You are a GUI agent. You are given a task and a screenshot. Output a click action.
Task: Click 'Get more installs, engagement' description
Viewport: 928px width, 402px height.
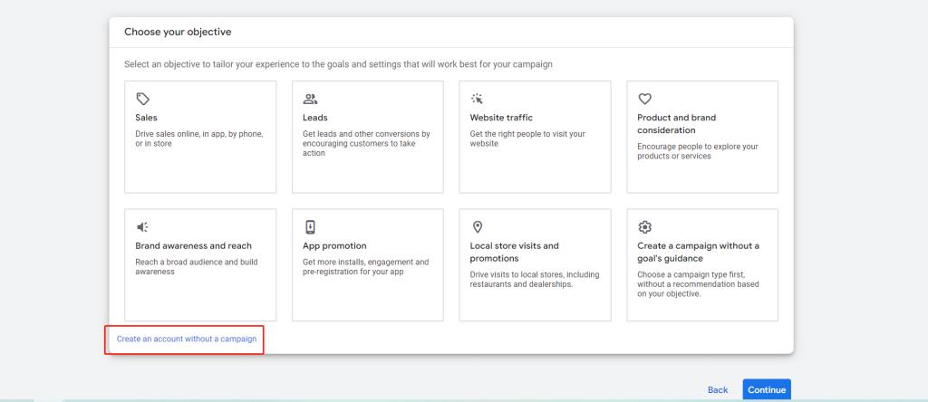tap(366, 266)
